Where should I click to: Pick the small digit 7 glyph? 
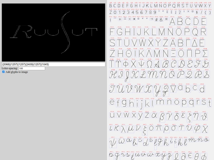click(x=146, y=12)
